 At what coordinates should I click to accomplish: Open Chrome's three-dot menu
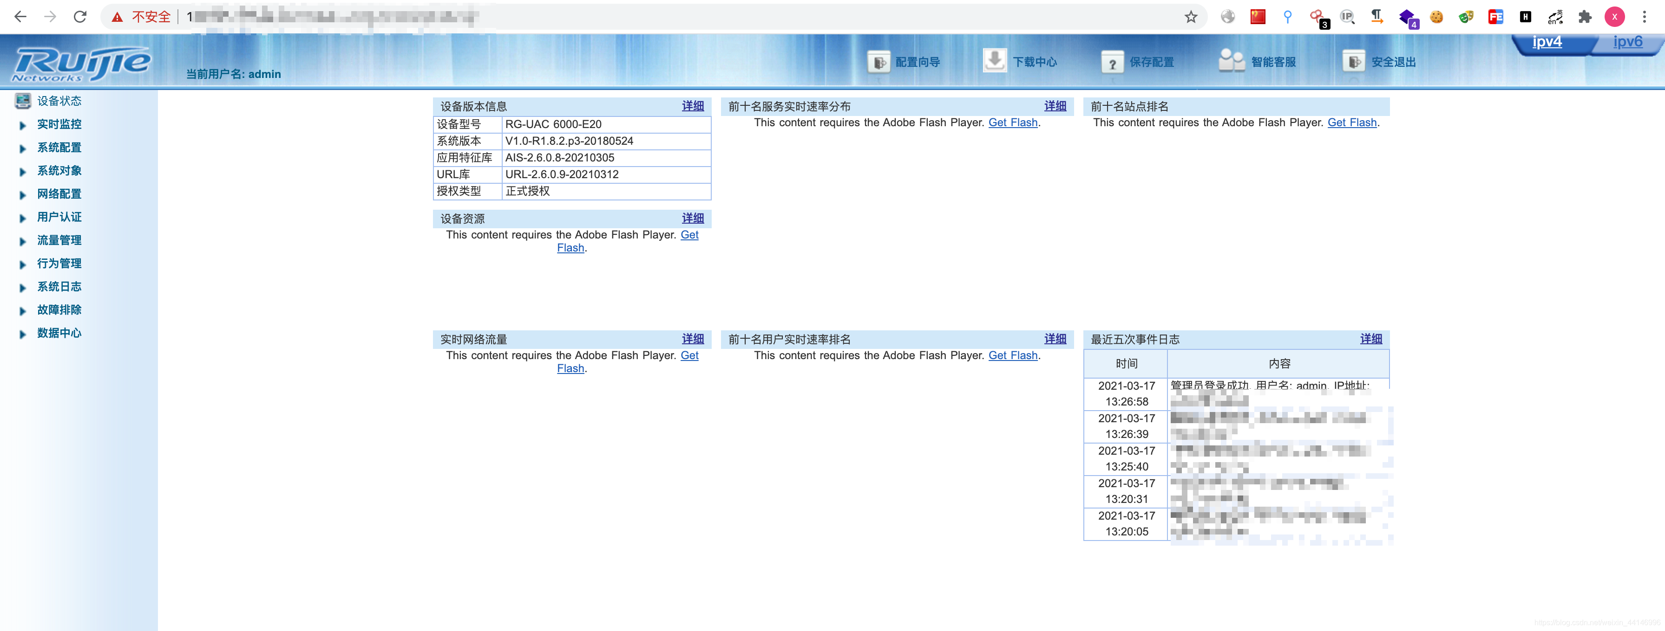click(x=1644, y=17)
